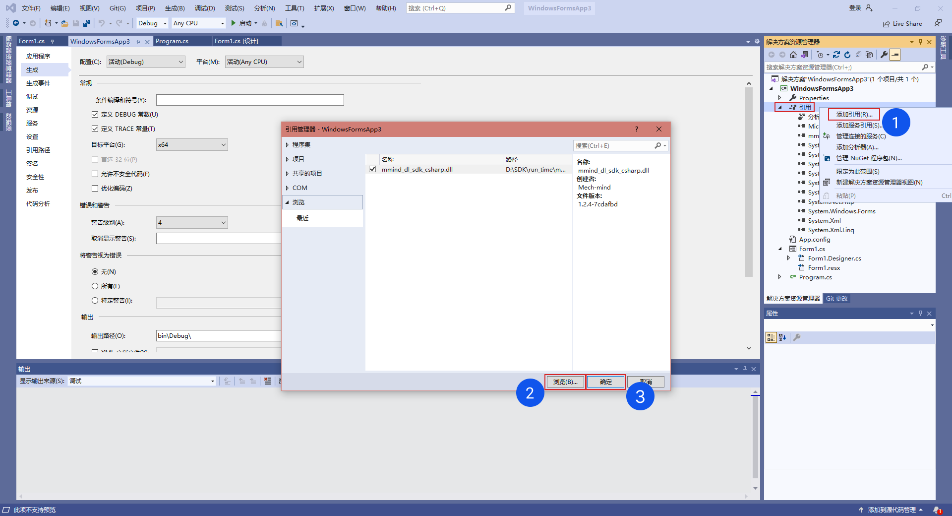This screenshot has height=516, width=952.
Task: Click the search magnifier in Reference Manager
Action: (x=658, y=145)
